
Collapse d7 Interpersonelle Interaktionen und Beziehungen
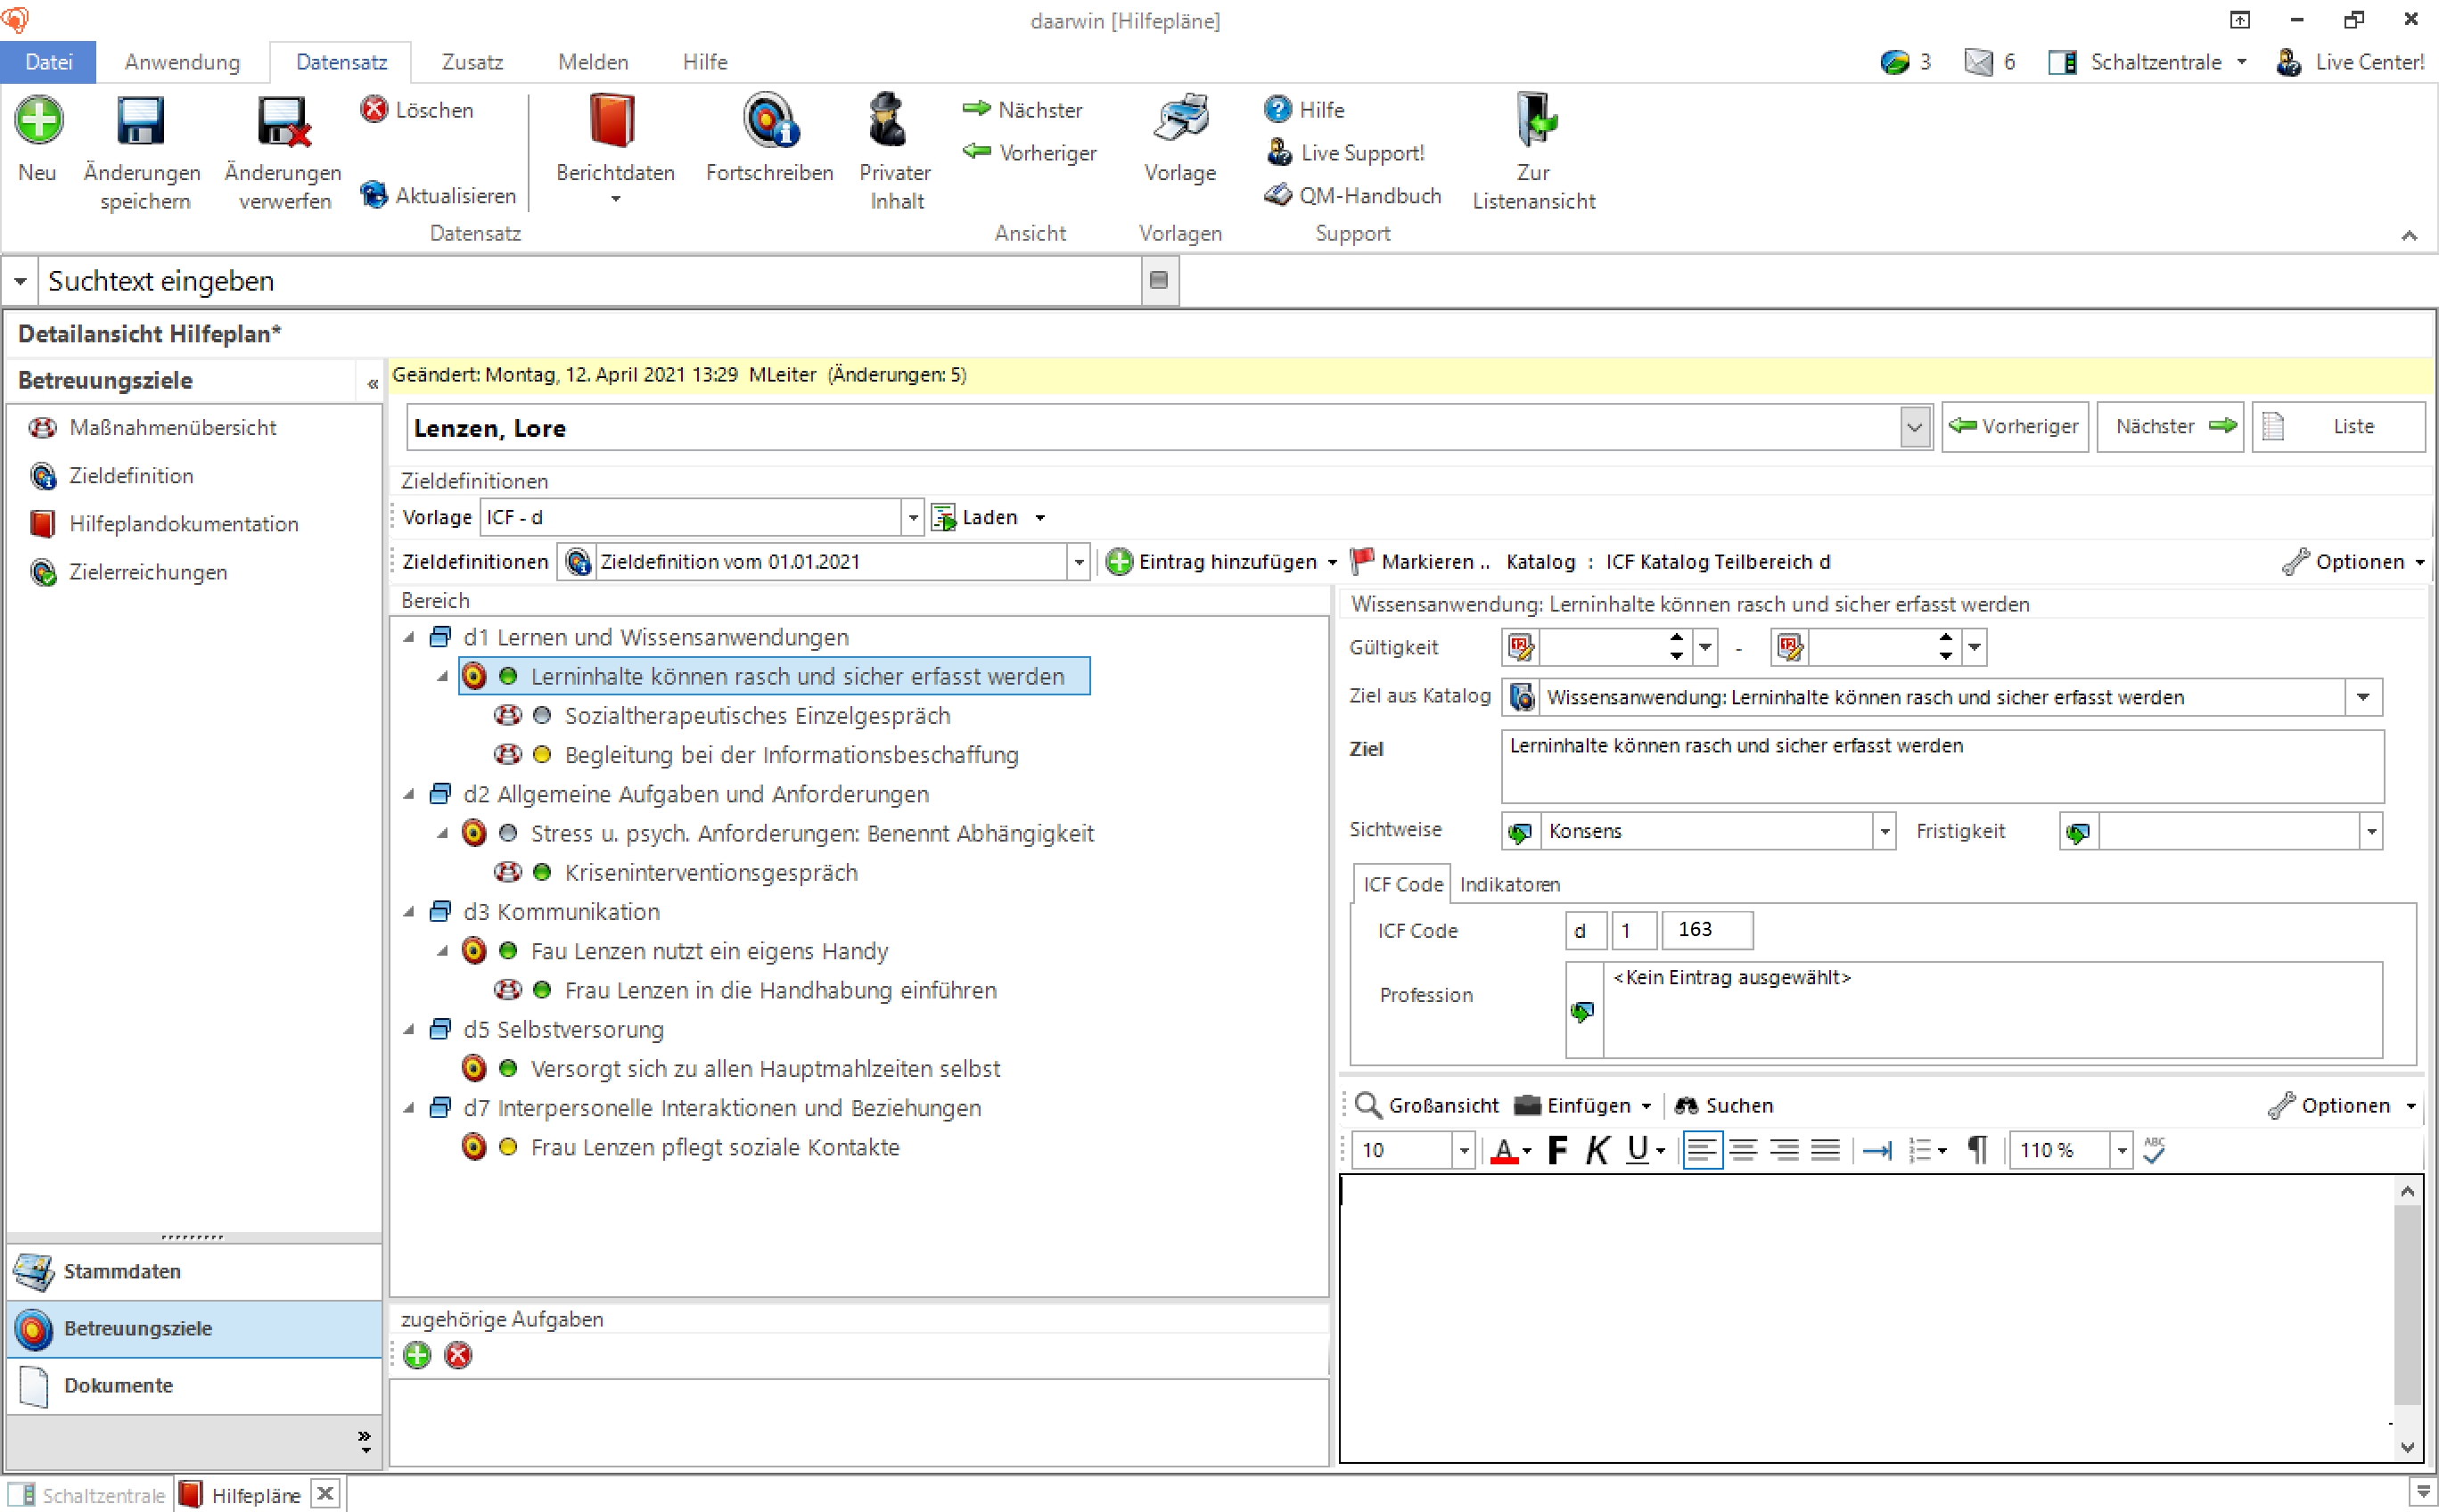point(409,1108)
